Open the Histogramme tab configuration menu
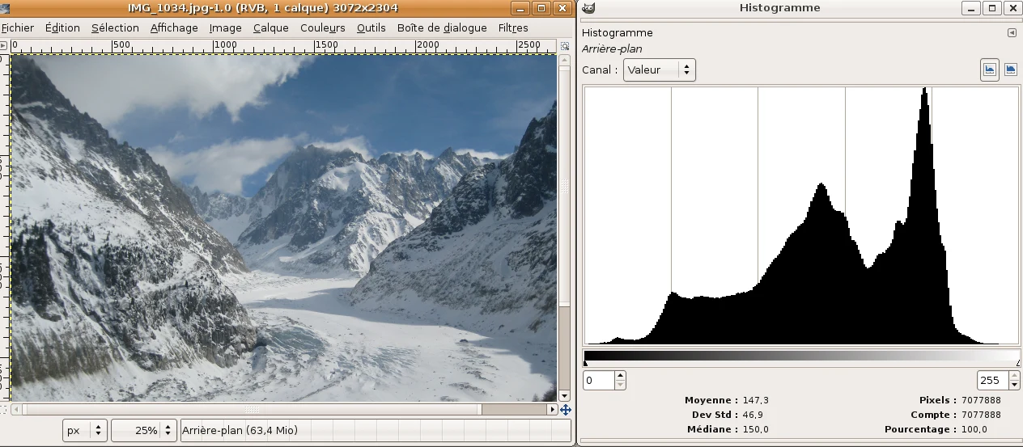1023x447 pixels. (1012, 33)
